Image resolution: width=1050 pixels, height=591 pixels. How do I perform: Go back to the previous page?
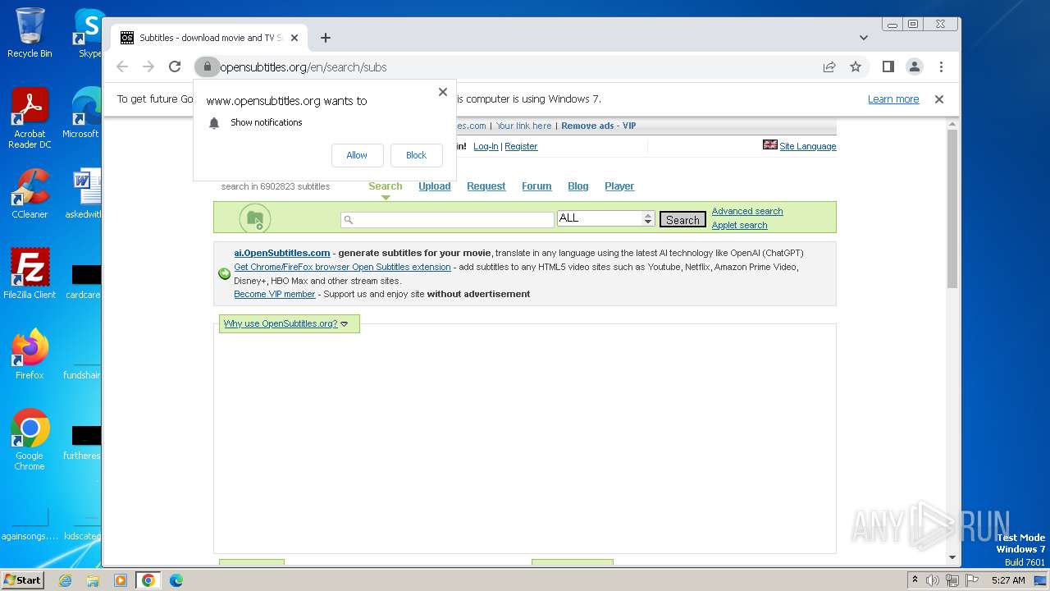coord(122,66)
